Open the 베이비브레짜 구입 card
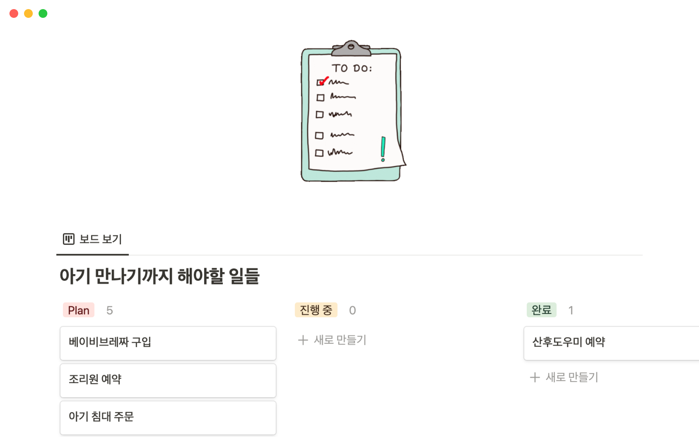The width and height of the screenshot is (699, 437). [x=168, y=343]
